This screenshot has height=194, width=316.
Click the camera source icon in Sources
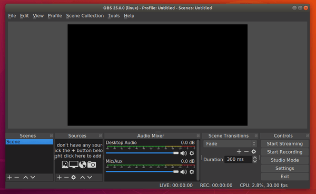[x=92, y=164]
